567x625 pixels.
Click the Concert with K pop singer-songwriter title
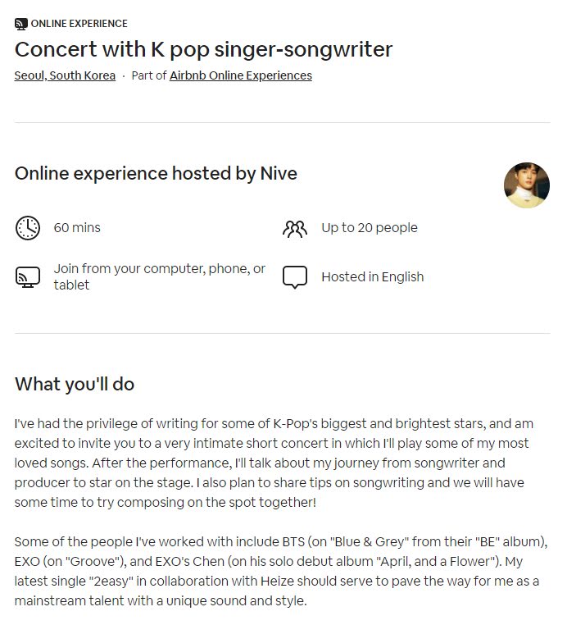tap(203, 49)
